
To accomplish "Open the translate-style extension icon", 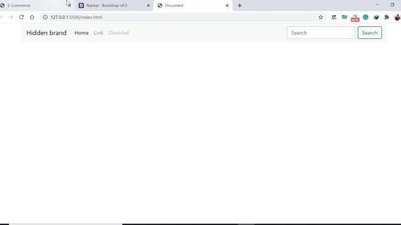I will click(x=334, y=17).
